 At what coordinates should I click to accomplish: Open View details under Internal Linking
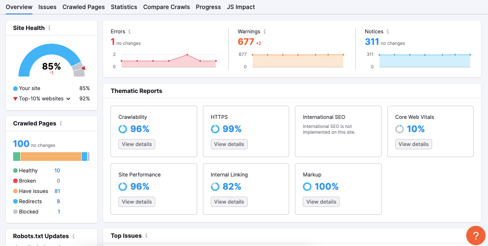pyautogui.click(x=229, y=202)
